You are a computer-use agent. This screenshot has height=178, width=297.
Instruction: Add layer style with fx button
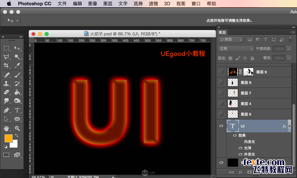(240, 172)
